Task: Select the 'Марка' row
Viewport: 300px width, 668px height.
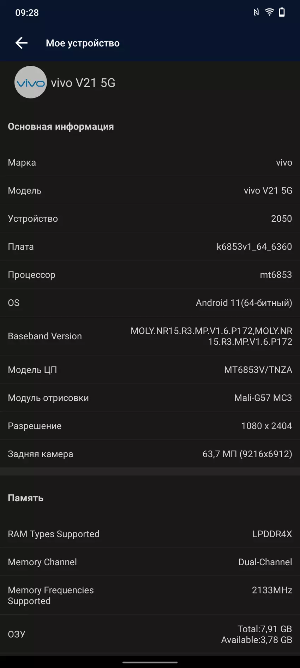Action: click(x=150, y=162)
